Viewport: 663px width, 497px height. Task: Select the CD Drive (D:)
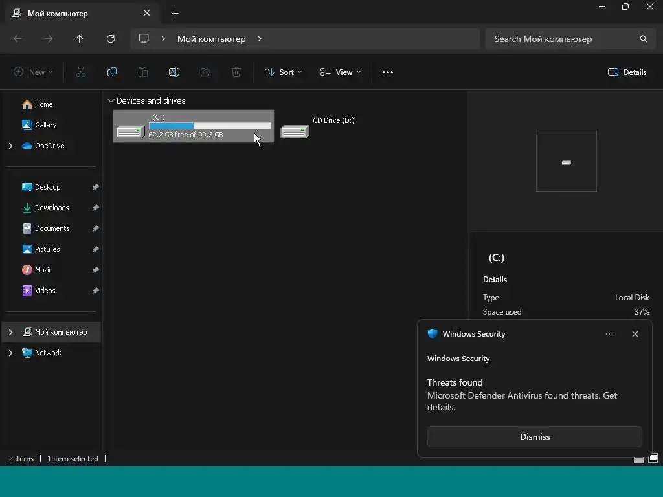coord(318,126)
